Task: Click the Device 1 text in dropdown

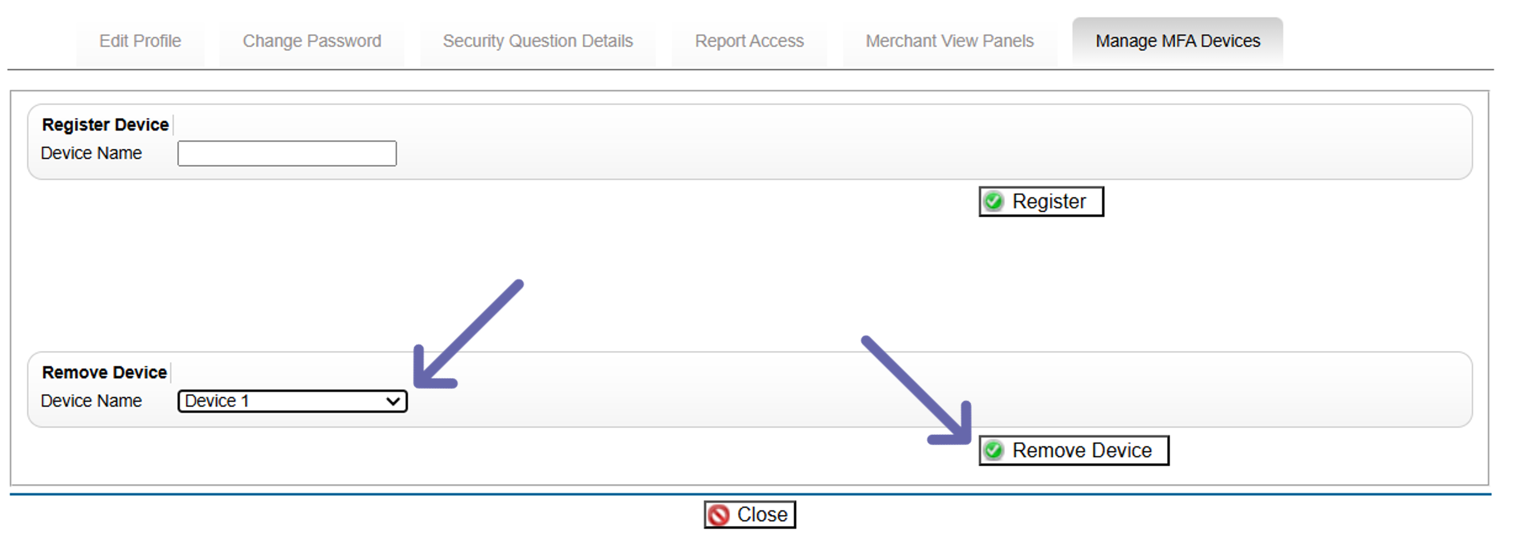Action: tap(217, 401)
